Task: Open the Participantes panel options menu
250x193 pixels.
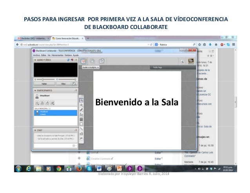Action: pos(76,90)
